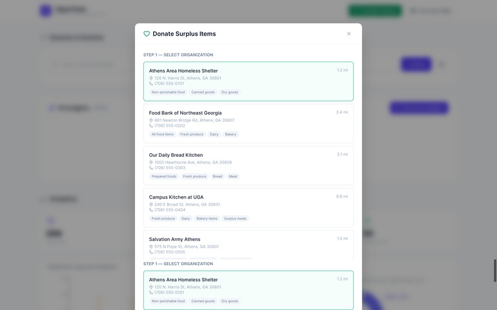
Task: Click the Meat tag
Action: (233, 177)
